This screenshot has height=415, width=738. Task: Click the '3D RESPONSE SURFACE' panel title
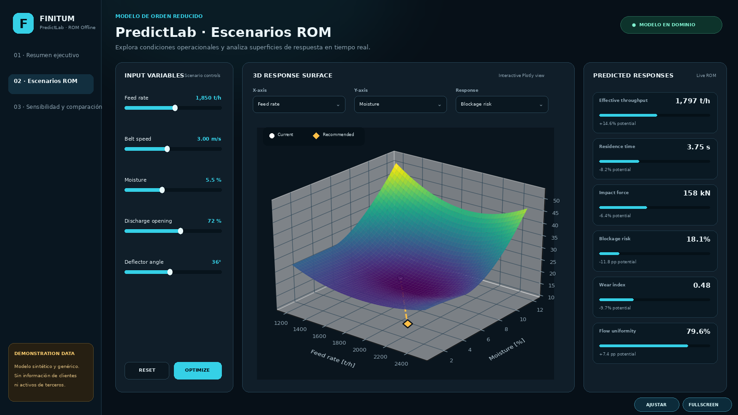pos(292,76)
